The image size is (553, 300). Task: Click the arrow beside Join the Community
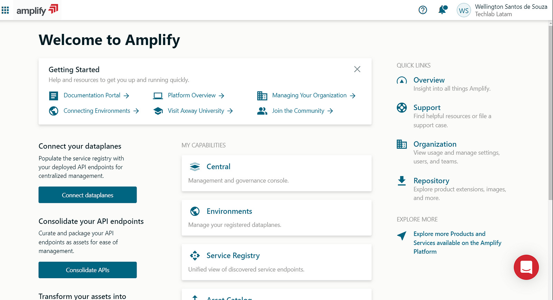click(x=330, y=111)
